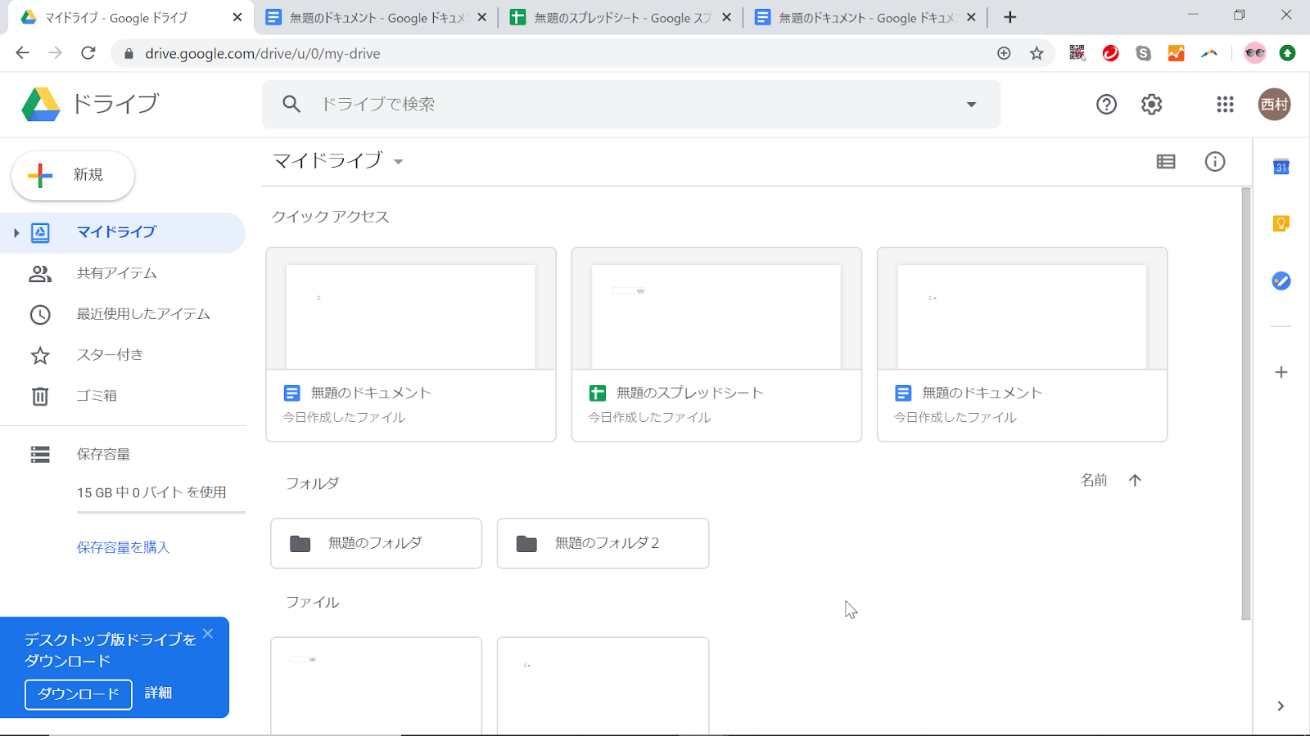1310x736 pixels.
Task: Get add-ons with plus icon
Action: click(x=1281, y=372)
